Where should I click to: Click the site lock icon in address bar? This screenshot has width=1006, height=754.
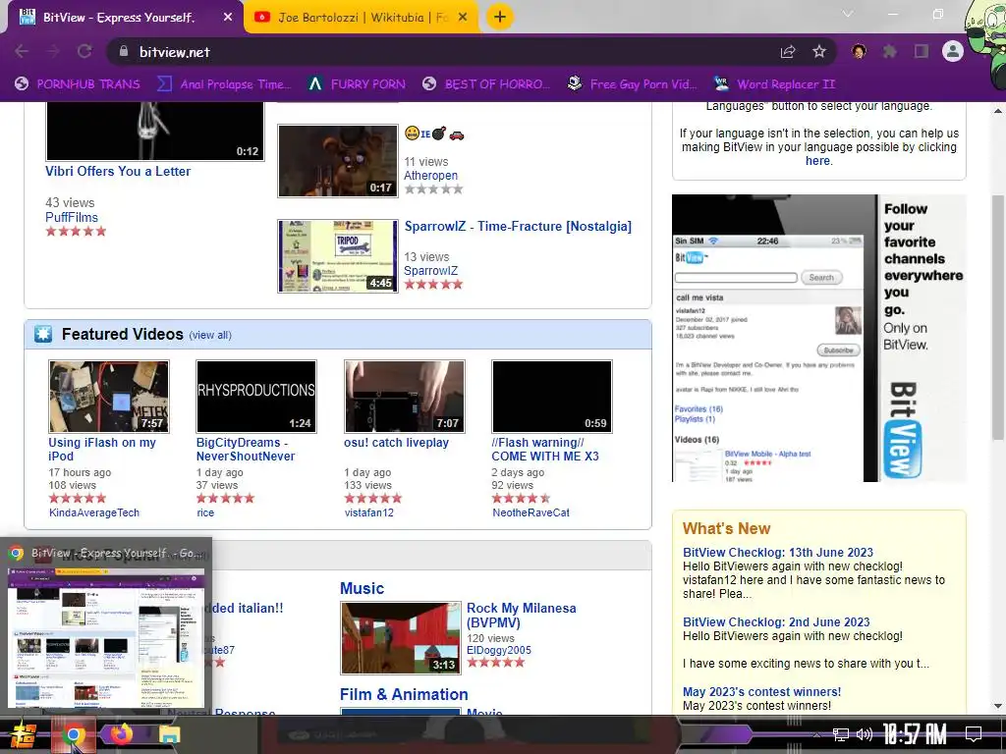point(124,51)
